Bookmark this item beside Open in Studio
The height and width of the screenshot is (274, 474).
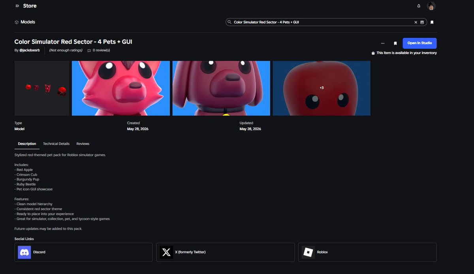click(x=395, y=43)
